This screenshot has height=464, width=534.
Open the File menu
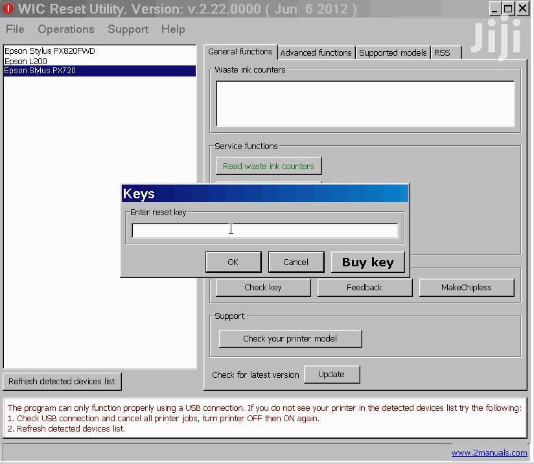15,29
